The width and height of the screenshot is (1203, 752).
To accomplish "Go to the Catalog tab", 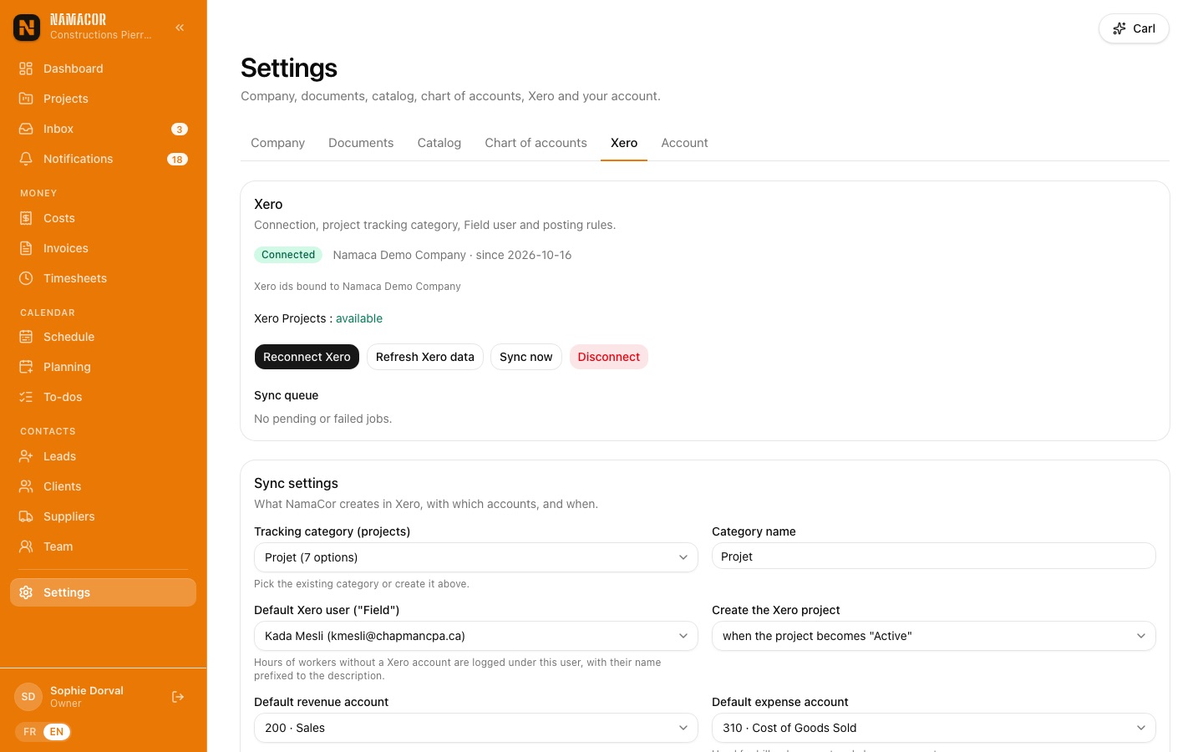I will [x=439, y=143].
